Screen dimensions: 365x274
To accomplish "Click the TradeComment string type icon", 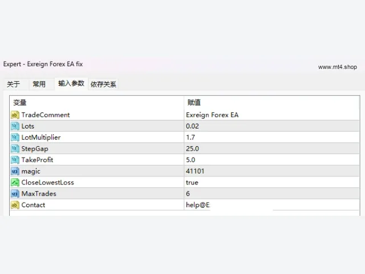I will coord(15,115).
